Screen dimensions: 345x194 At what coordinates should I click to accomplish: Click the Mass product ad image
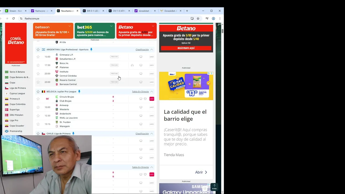tap(186, 86)
